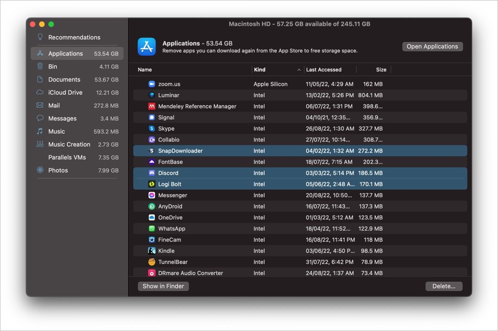The height and width of the screenshot is (331, 498).
Task: Sort the list by Last Accessed column
Action: (323, 70)
